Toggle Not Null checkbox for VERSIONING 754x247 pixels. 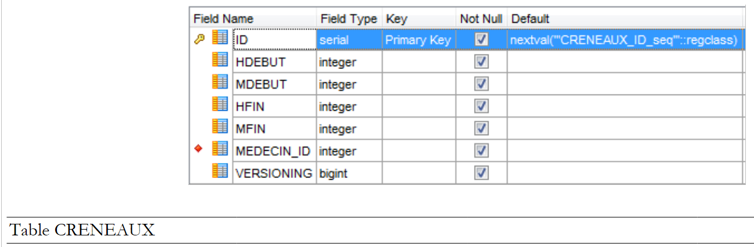coord(481,173)
